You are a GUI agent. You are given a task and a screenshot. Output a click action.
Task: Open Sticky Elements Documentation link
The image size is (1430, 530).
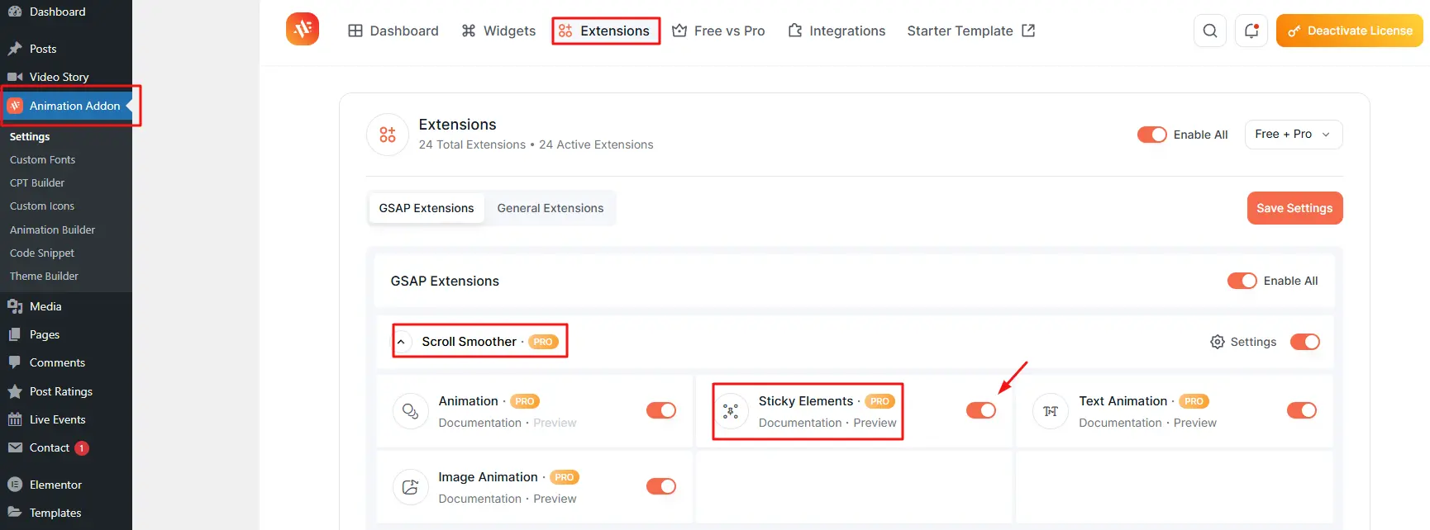[x=799, y=423]
